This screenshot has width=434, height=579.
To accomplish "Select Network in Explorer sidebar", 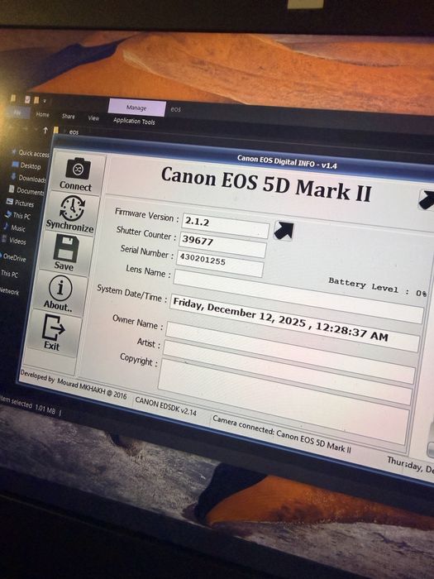I will pos(9,291).
